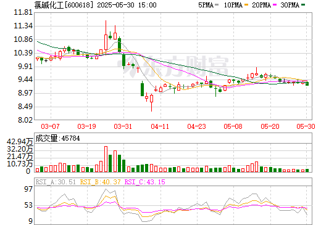This screenshot has width=321, height=225.
Task: Click the 20PMA legend label
Action: (x=261, y=5)
